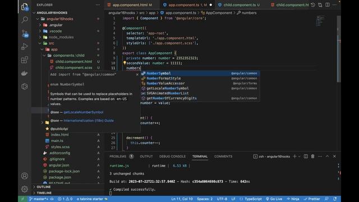Click the feedback icon in status bar
This screenshot has height=202, width=359.
point(326,199)
